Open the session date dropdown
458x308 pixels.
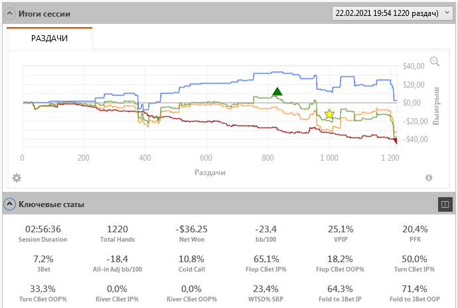point(391,13)
